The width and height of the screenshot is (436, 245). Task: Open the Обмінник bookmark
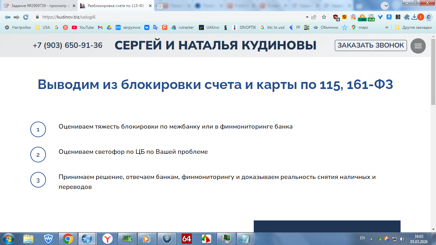click(x=326, y=27)
